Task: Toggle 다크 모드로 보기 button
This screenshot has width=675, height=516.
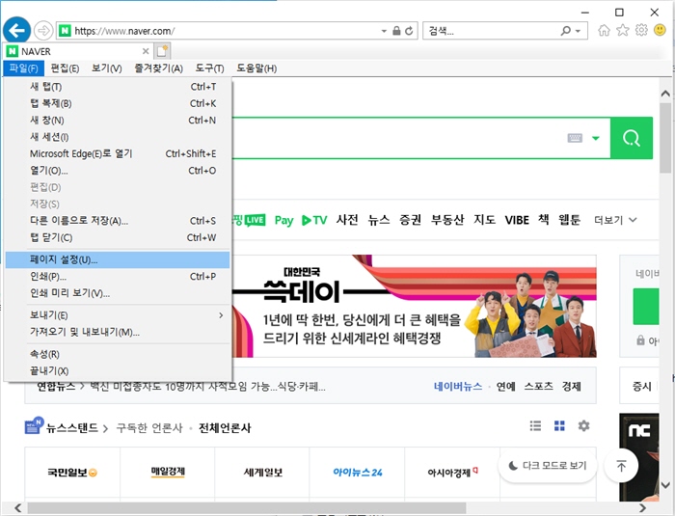Action: point(548,466)
